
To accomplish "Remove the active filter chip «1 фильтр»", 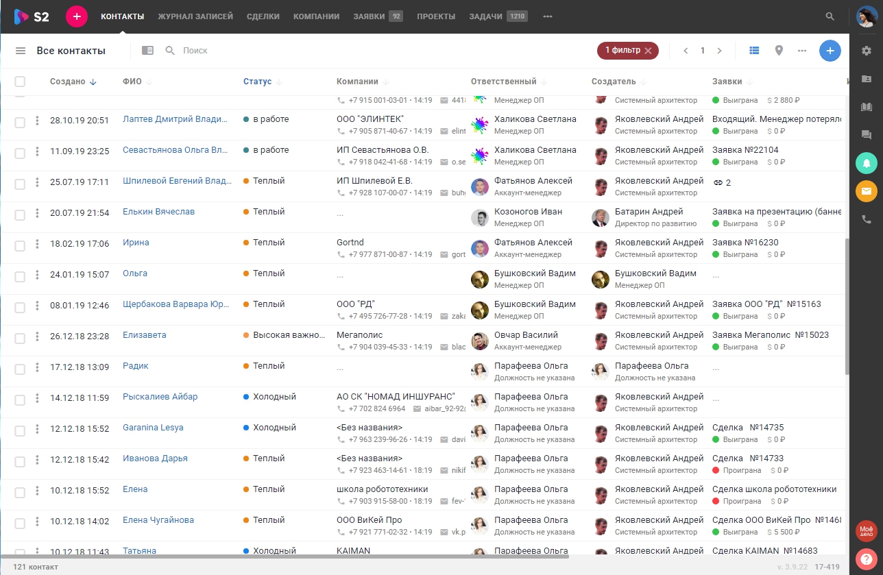I will coord(648,50).
